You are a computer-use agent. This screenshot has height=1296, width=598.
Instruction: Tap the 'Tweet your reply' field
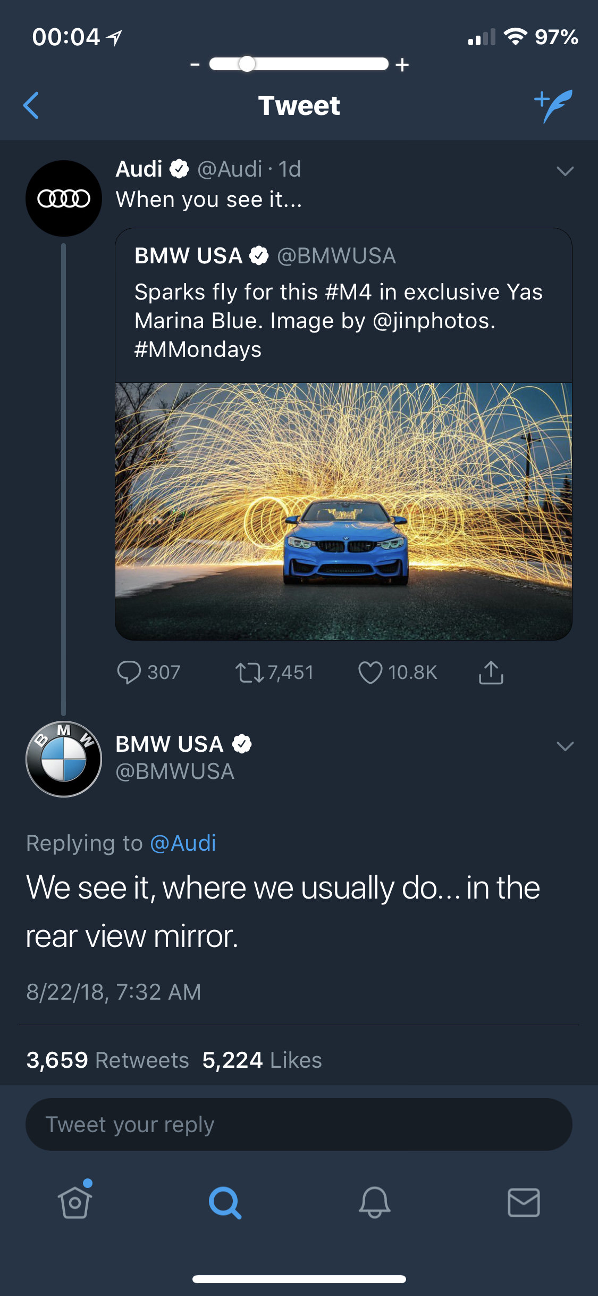click(299, 1124)
